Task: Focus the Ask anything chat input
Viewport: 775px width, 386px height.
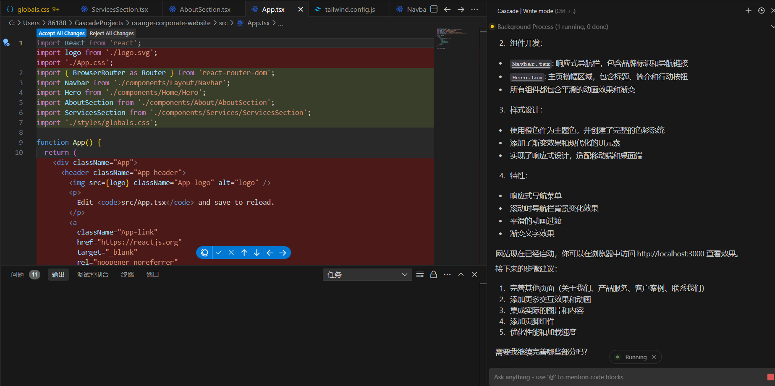Action: point(626,377)
